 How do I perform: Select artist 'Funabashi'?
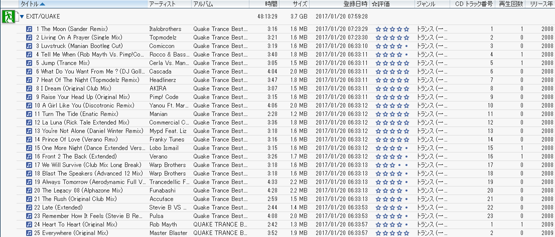pos(163,190)
